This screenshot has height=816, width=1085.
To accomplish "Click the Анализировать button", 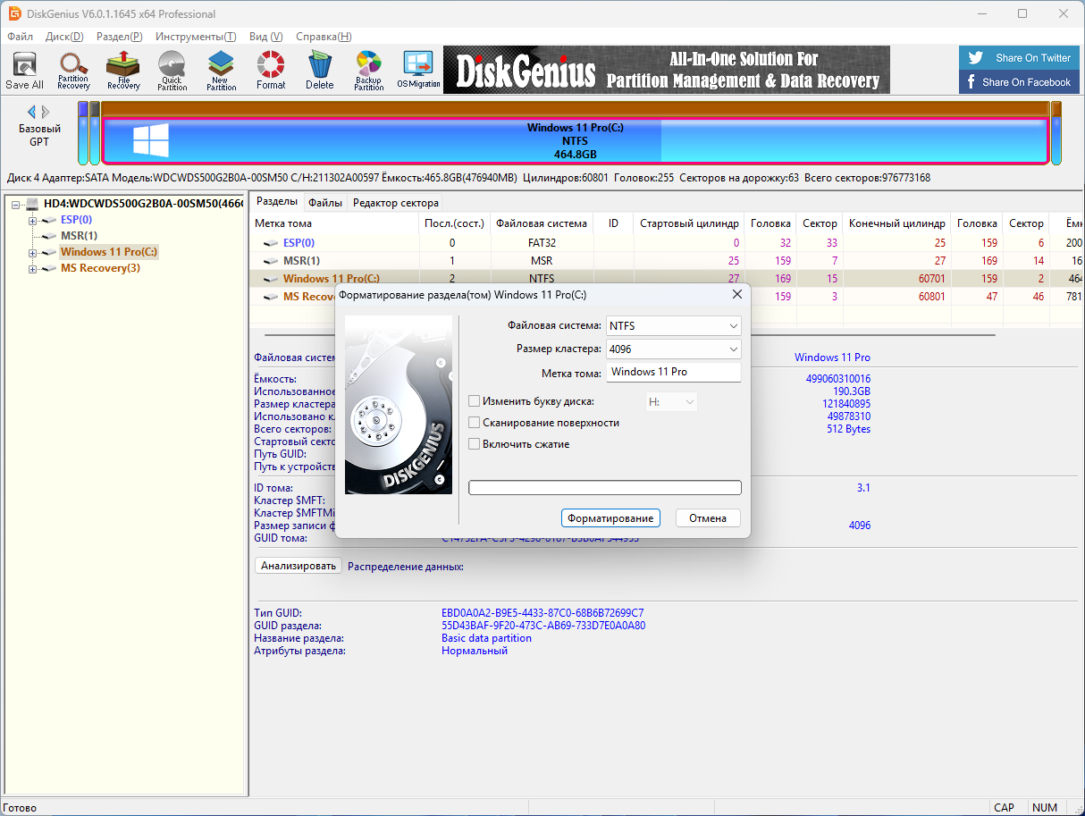I will [299, 566].
